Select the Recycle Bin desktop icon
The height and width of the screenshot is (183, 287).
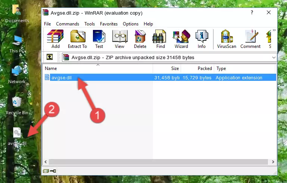17,106
